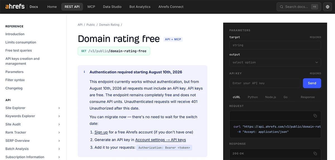Click the Search docs box
335x160 pixels.
[298, 7]
